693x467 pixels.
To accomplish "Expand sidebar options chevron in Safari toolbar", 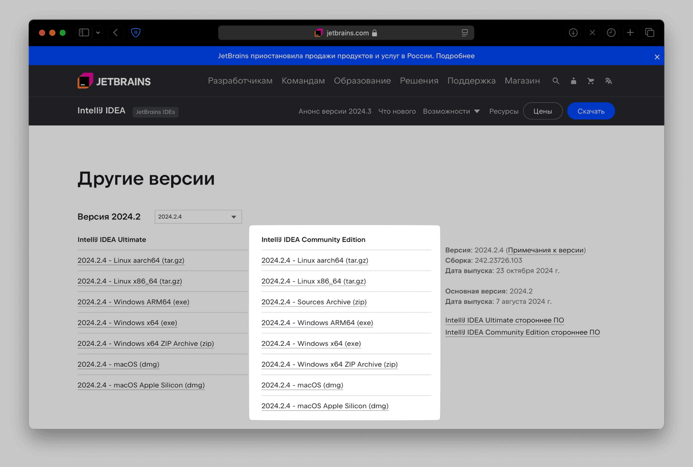I will pyautogui.click(x=98, y=32).
